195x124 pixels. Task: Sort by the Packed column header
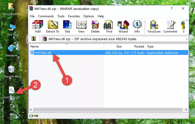[134, 46]
